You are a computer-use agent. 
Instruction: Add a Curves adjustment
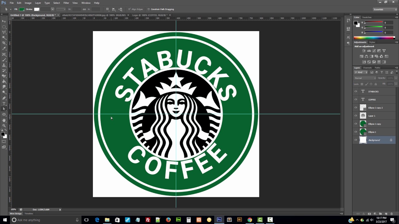[374, 51]
